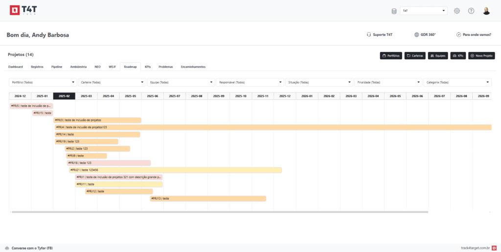
Task: Switch to the Dashboard tab
Action: 16,67
